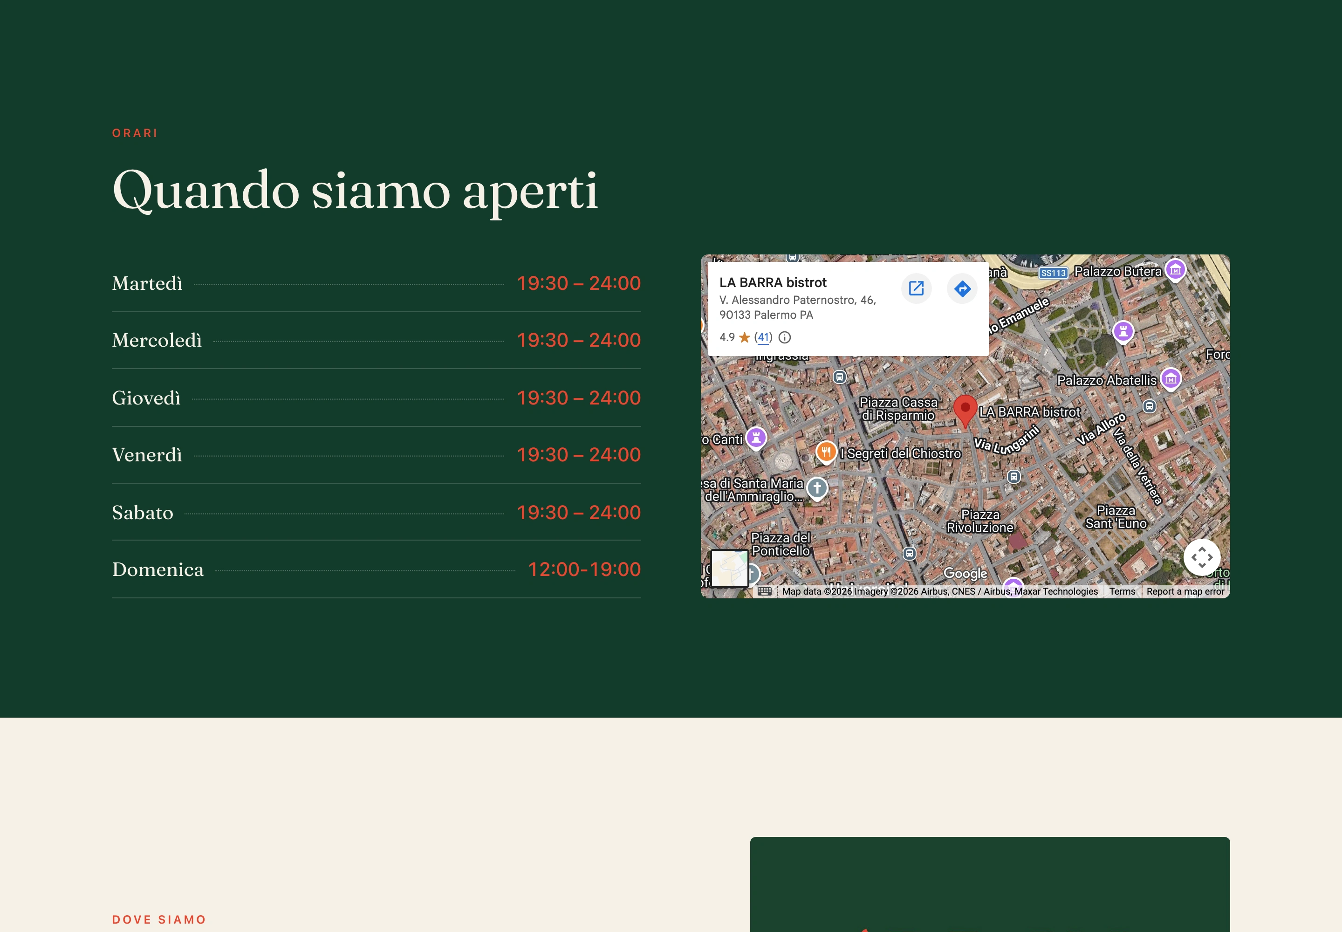Image resolution: width=1342 pixels, height=932 pixels.
Task: Click the Quattro Canti landmark marker
Action: tap(756, 438)
